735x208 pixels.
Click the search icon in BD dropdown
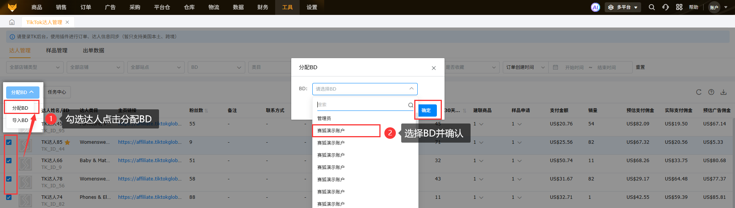click(410, 105)
